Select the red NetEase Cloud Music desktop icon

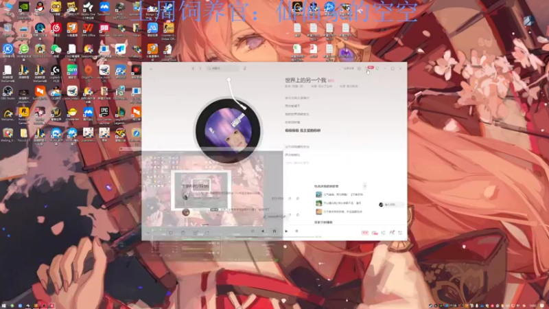56,30
